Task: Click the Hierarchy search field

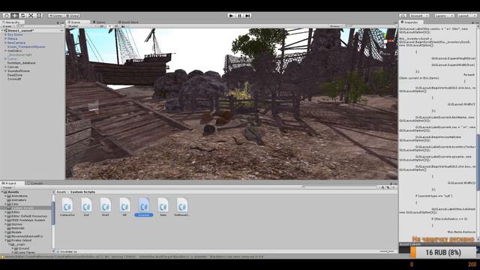Action: [38, 26]
